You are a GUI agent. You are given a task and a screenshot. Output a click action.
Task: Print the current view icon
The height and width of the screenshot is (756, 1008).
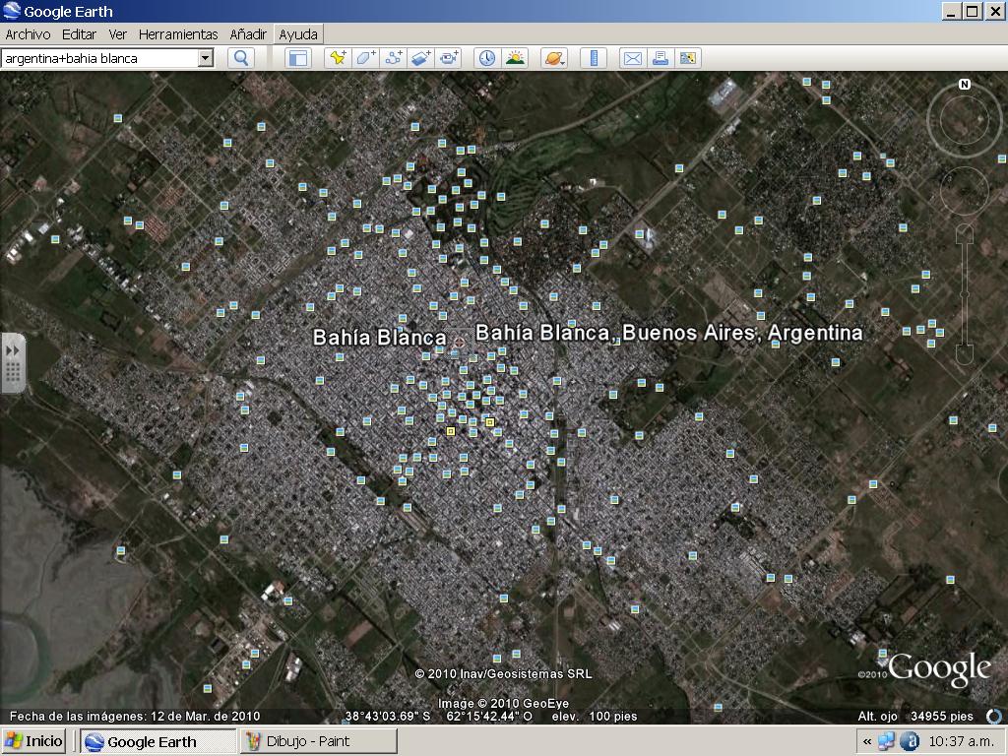(x=661, y=58)
